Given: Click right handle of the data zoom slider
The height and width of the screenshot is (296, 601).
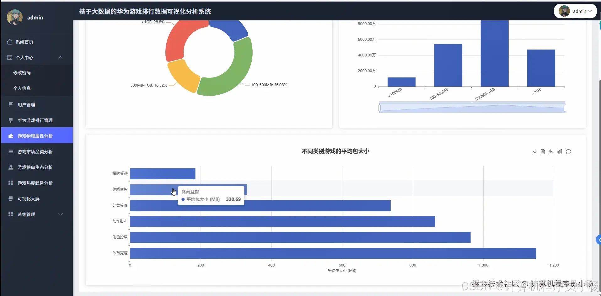Looking at the screenshot, I should coord(565,108).
